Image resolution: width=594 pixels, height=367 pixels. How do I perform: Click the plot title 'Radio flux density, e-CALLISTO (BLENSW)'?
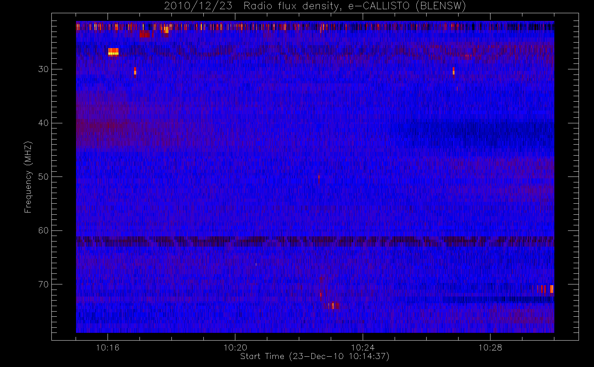355,6
